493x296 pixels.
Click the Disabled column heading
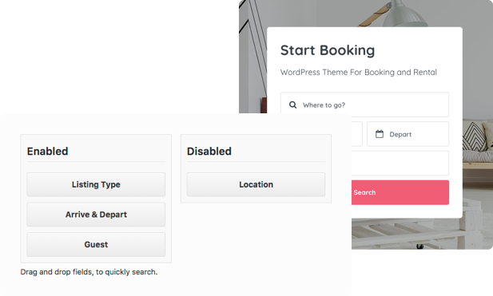click(209, 152)
